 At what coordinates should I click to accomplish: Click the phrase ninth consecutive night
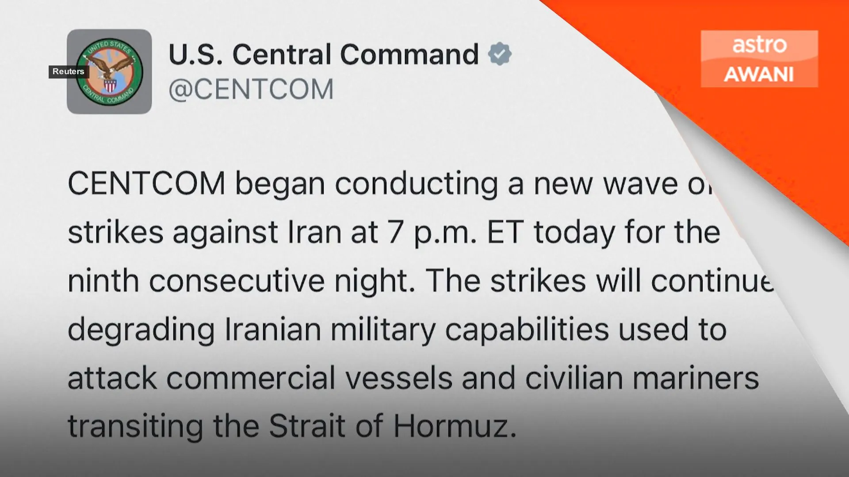click(x=241, y=281)
